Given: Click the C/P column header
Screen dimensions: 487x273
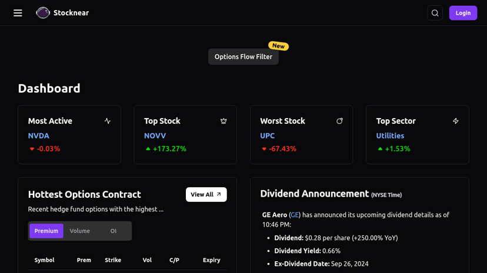Looking at the screenshot, I should coord(174,260).
